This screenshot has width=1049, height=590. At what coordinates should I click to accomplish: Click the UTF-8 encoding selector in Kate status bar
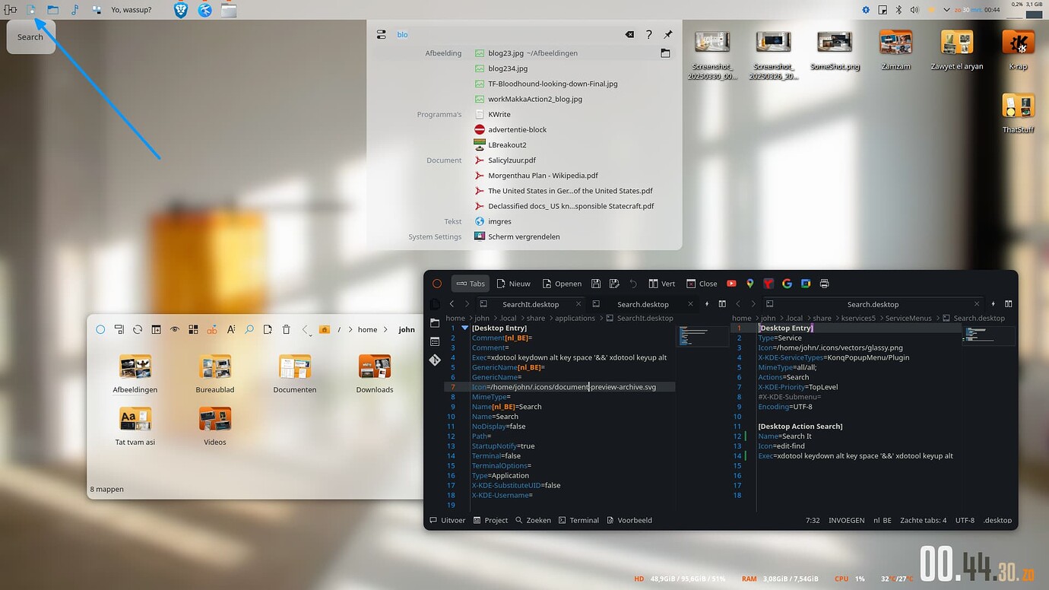coord(965,521)
